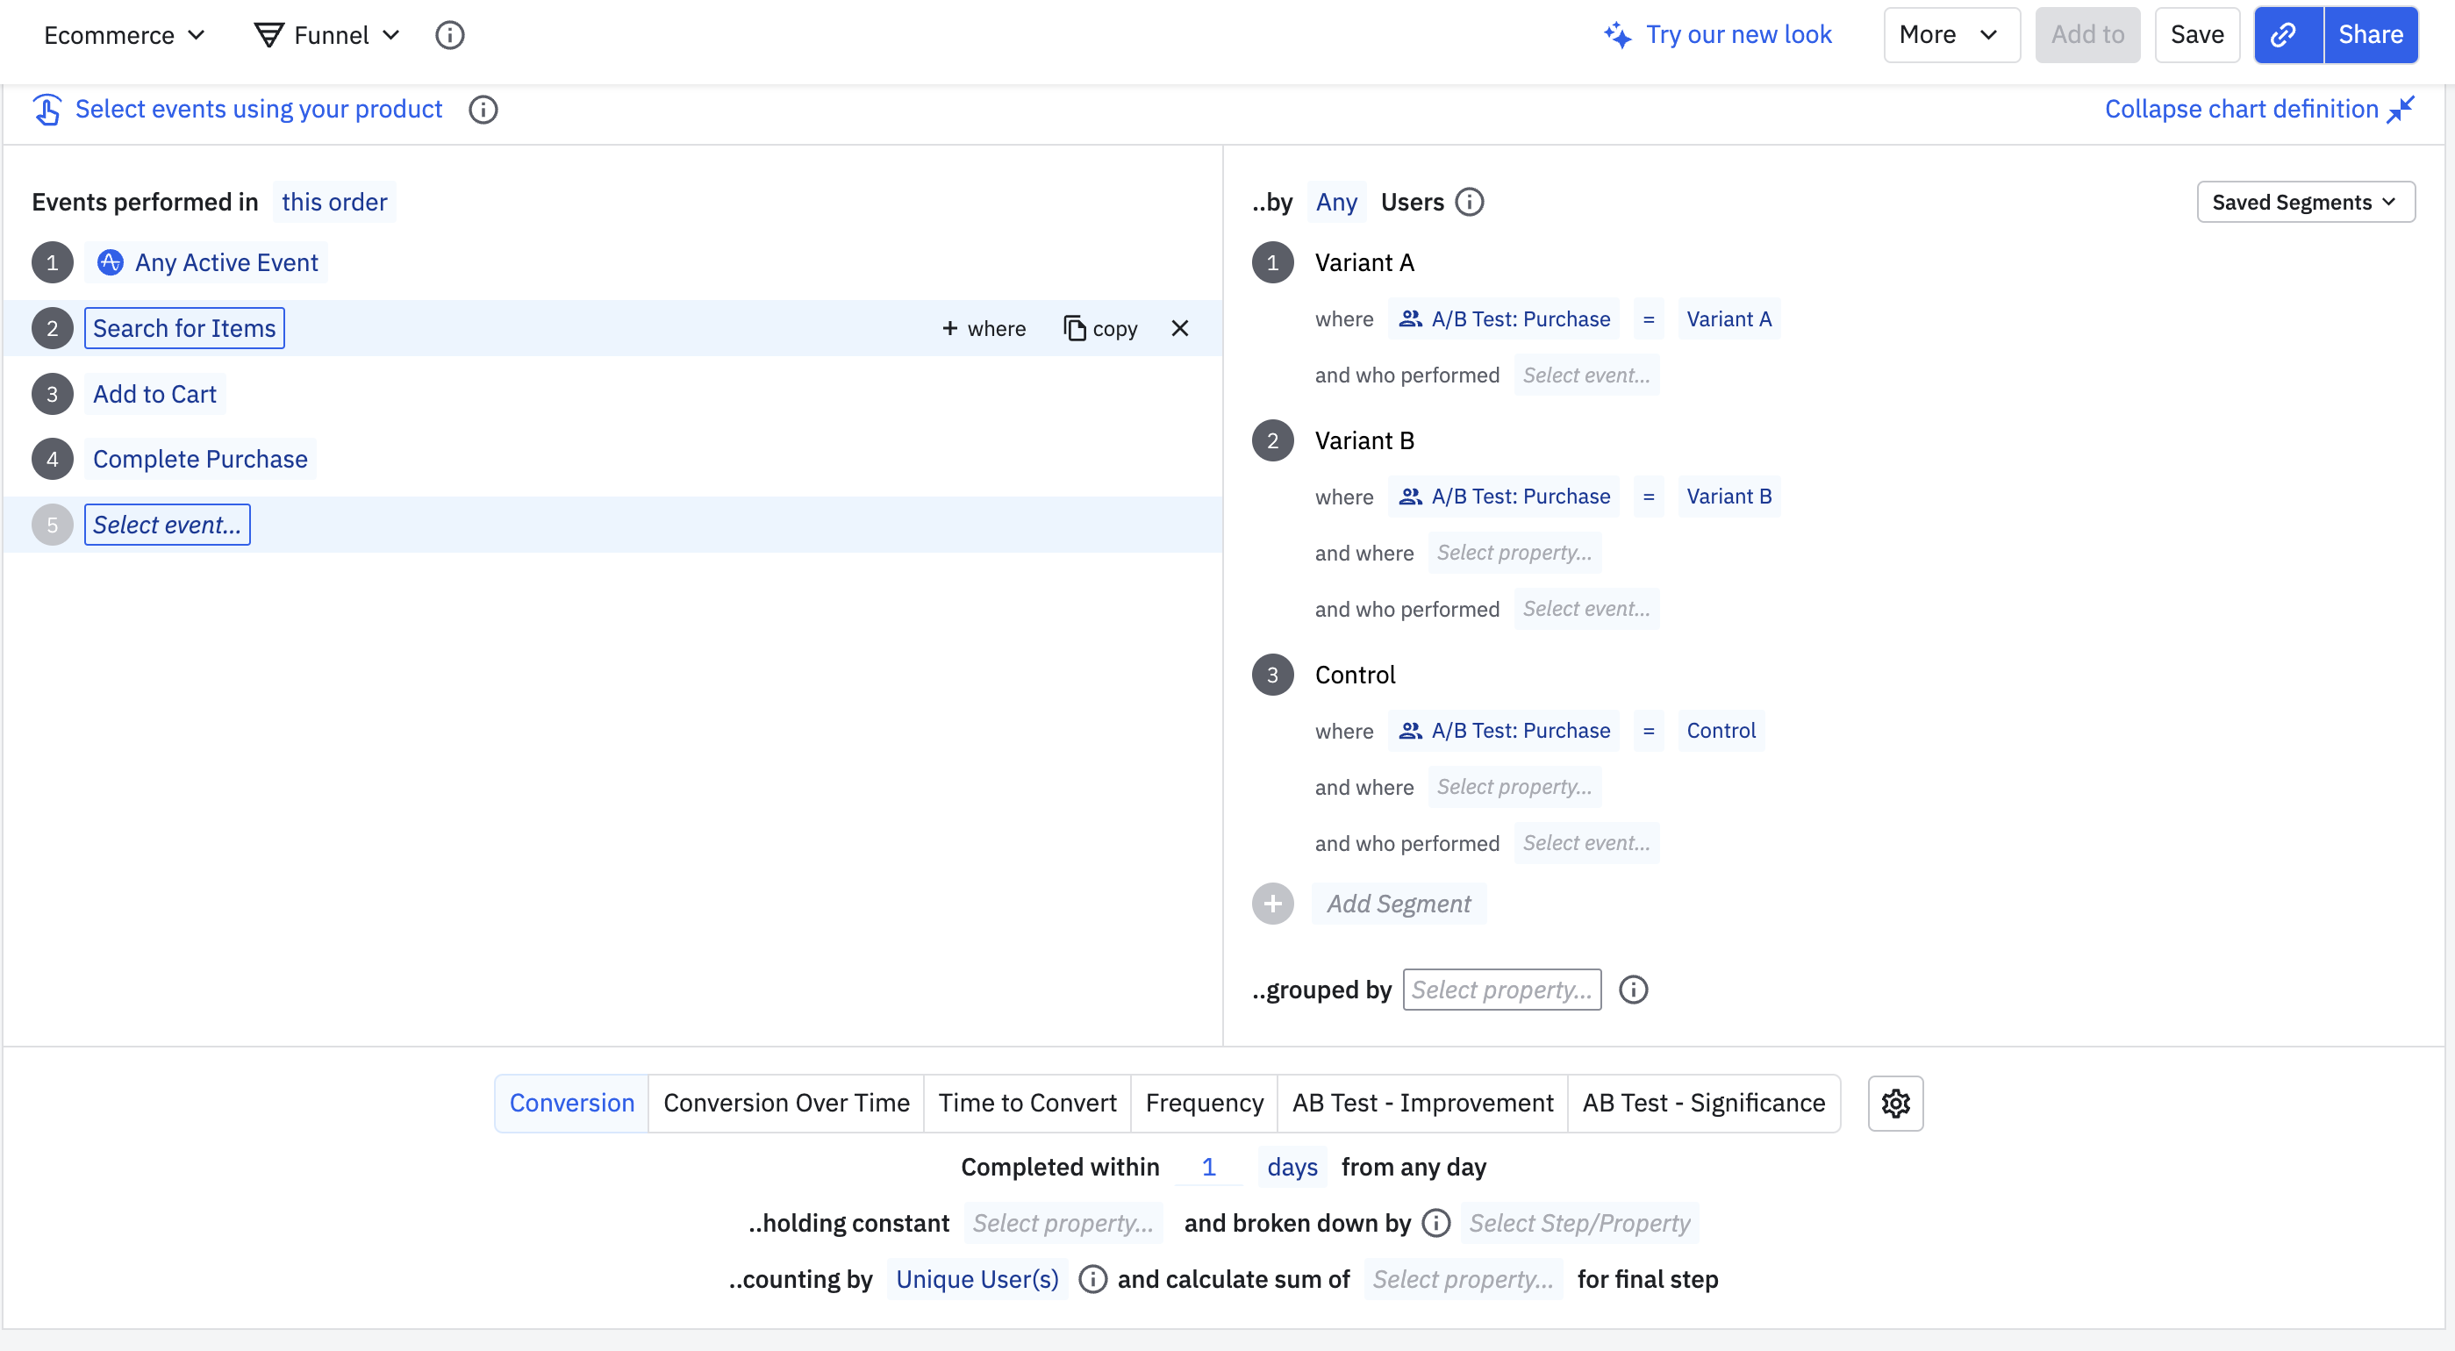Click the Save button
The width and height of the screenshot is (2455, 1351).
[x=2196, y=35]
